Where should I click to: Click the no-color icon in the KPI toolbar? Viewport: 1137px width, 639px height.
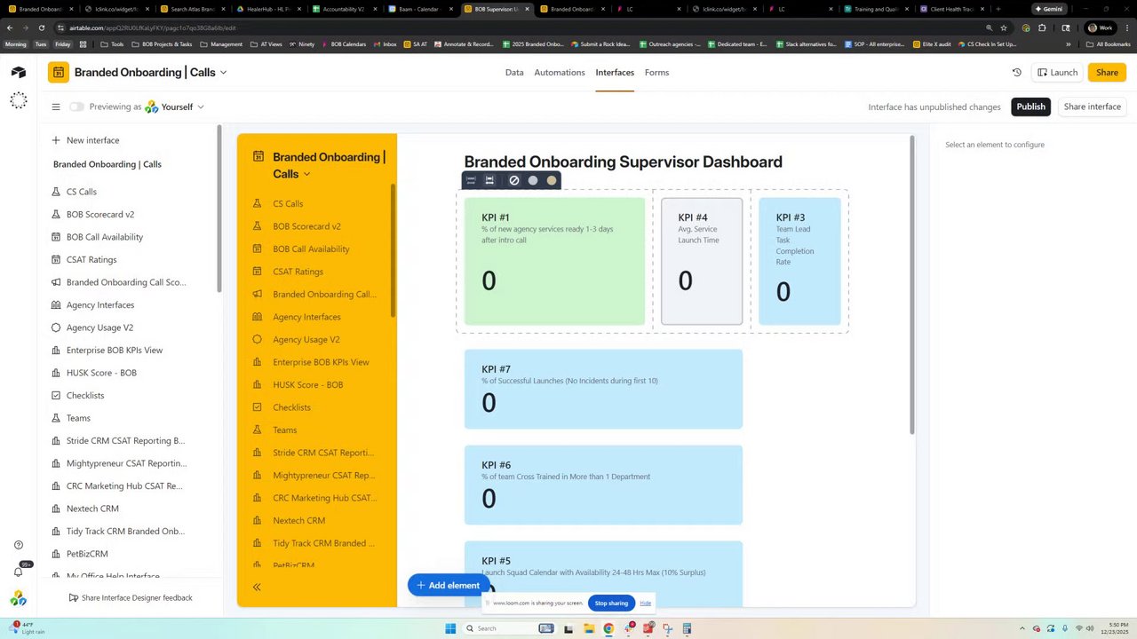pyautogui.click(x=513, y=180)
